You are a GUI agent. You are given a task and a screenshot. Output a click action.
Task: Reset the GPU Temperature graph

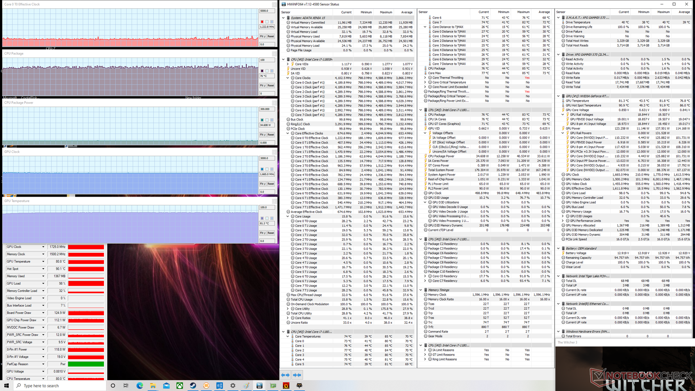(271, 233)
